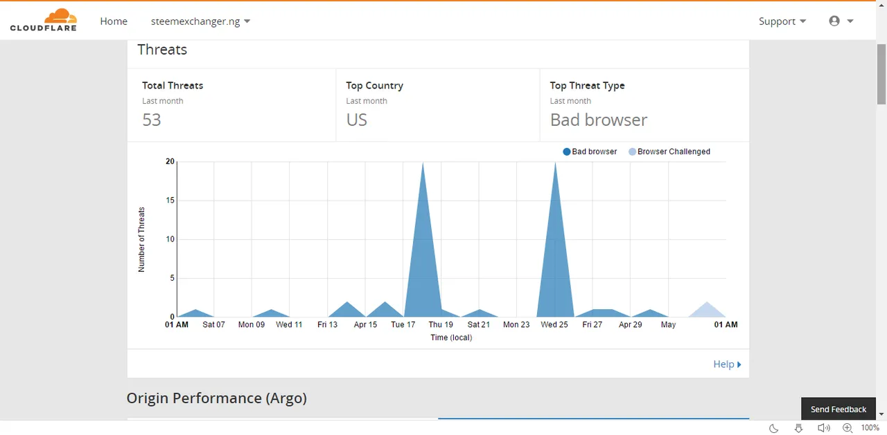Click the Top Country label
The image size is (887, 435).
point(374,86)
